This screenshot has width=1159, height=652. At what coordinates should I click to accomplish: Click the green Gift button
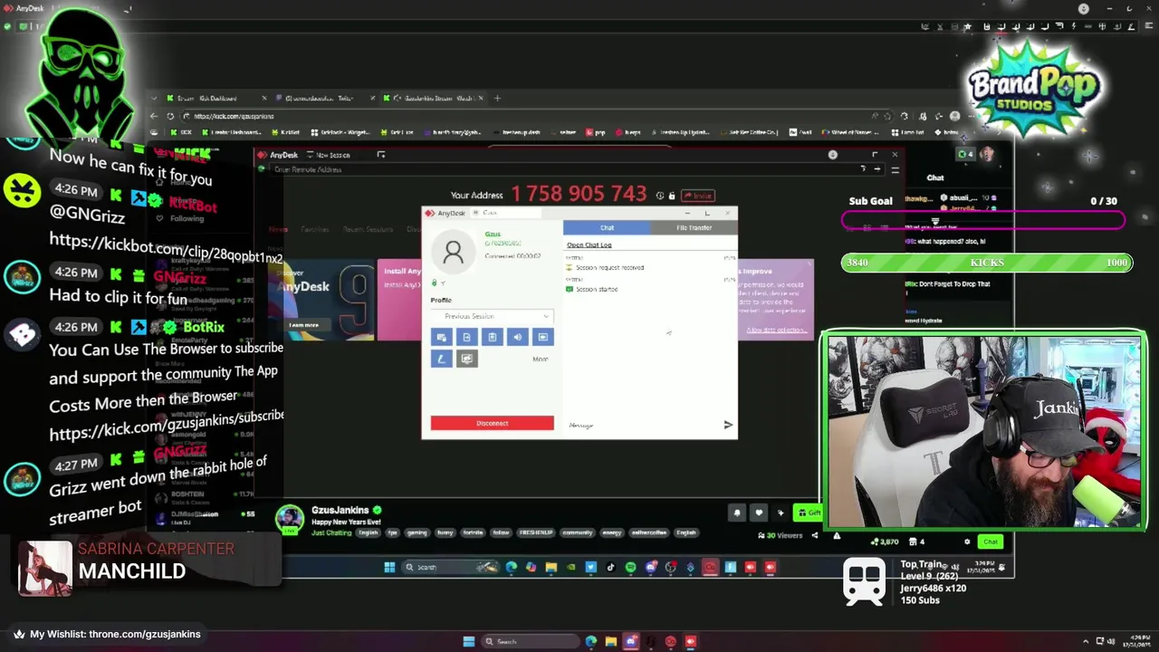[808, 513]
